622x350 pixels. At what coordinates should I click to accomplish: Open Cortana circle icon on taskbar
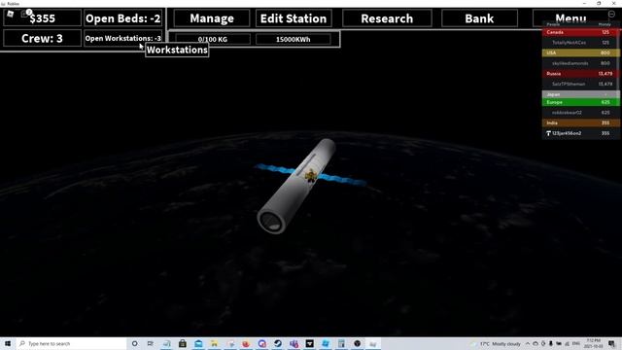click(134, 343)
